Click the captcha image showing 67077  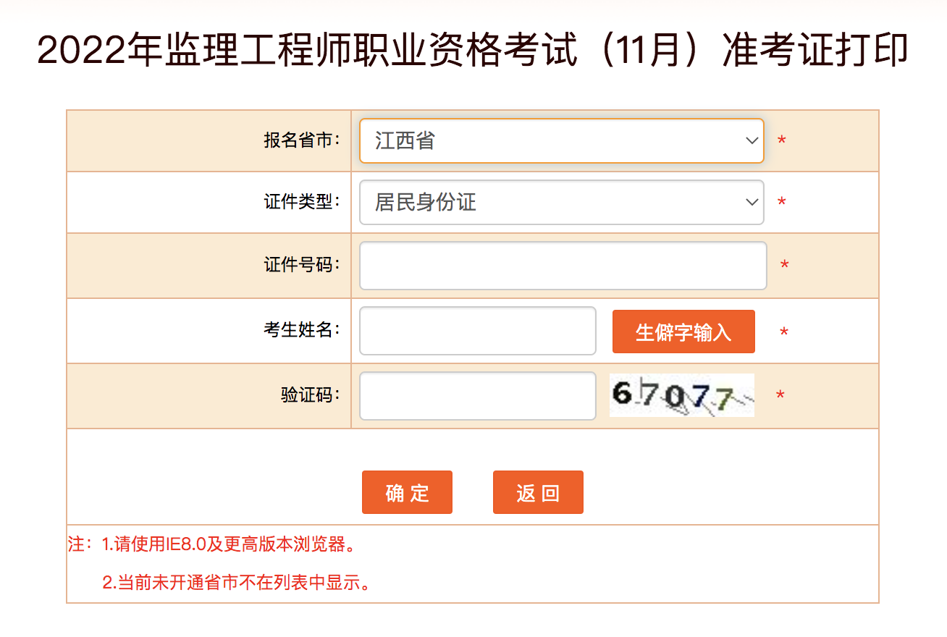(x=681, y=395)
